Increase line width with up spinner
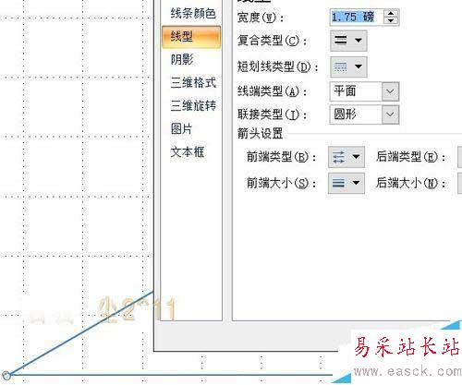 [391, 13]
